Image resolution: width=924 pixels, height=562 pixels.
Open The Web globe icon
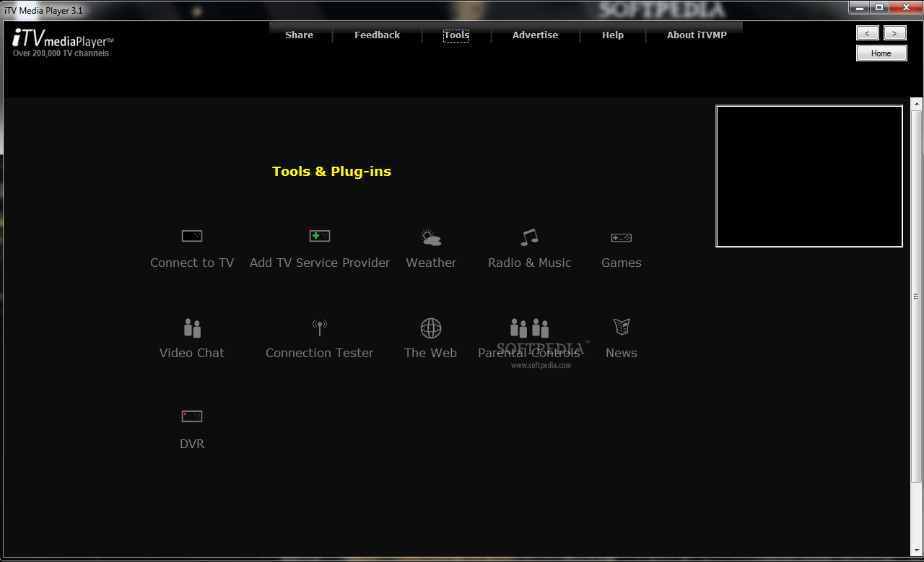click(x=431, y=328)
